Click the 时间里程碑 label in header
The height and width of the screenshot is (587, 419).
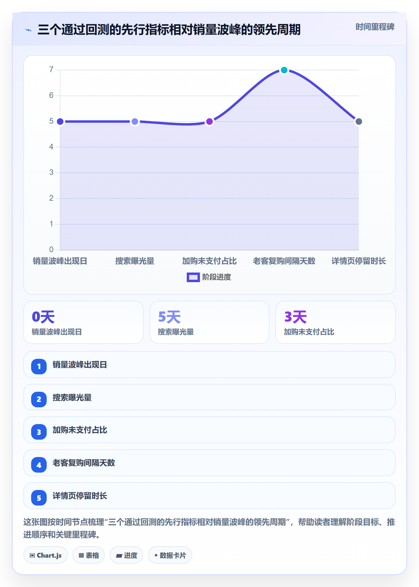375,27
